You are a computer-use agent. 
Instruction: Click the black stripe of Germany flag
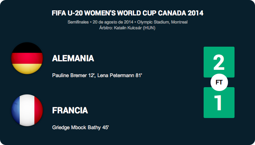pyautogui.click(x=27, y=48)
